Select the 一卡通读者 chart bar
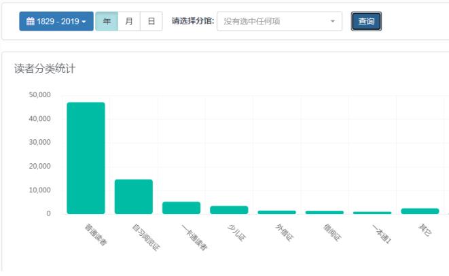Screen dimensions: 449x276 [x=181, y=207]
